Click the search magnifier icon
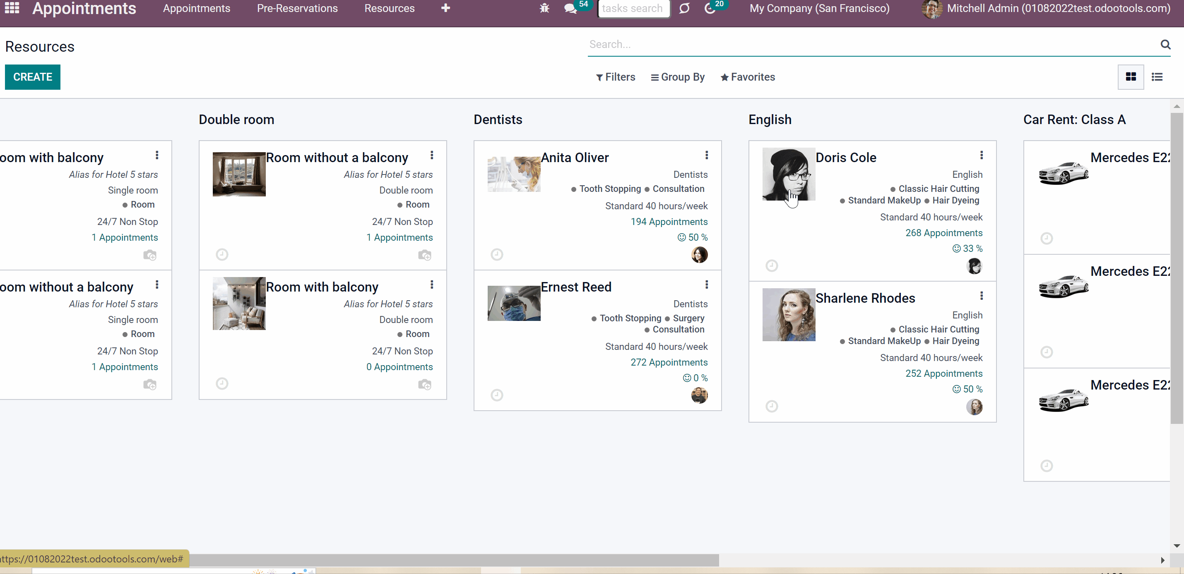The height and width of the screenshot is (574, 1184). (x=1165, y=45)
